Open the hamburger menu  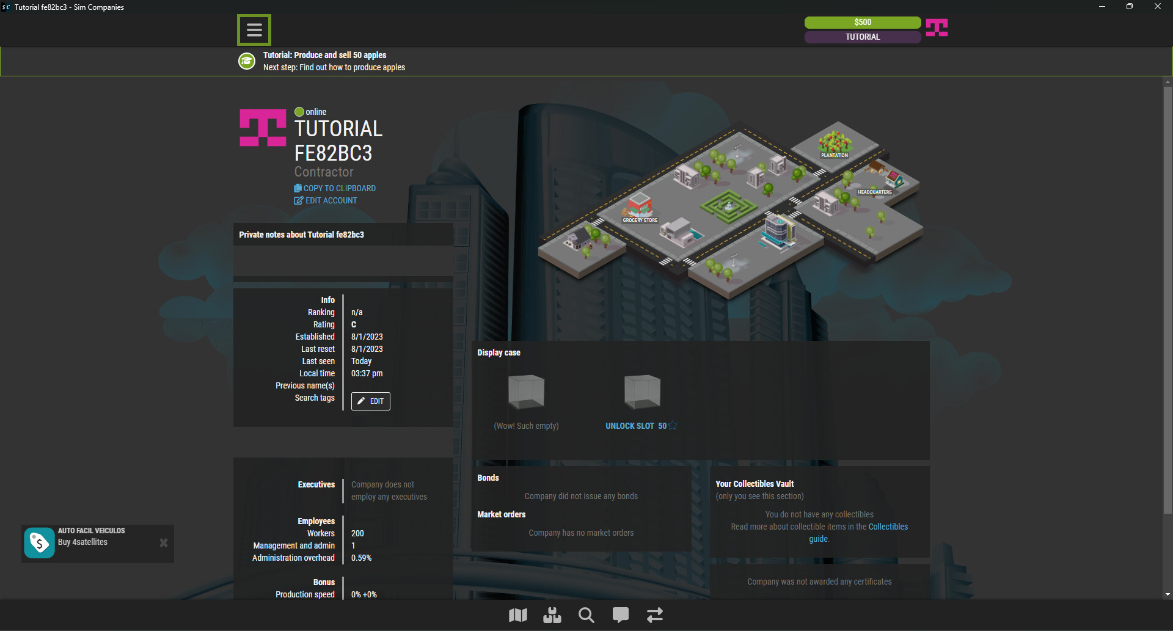(x=254, y=29)
